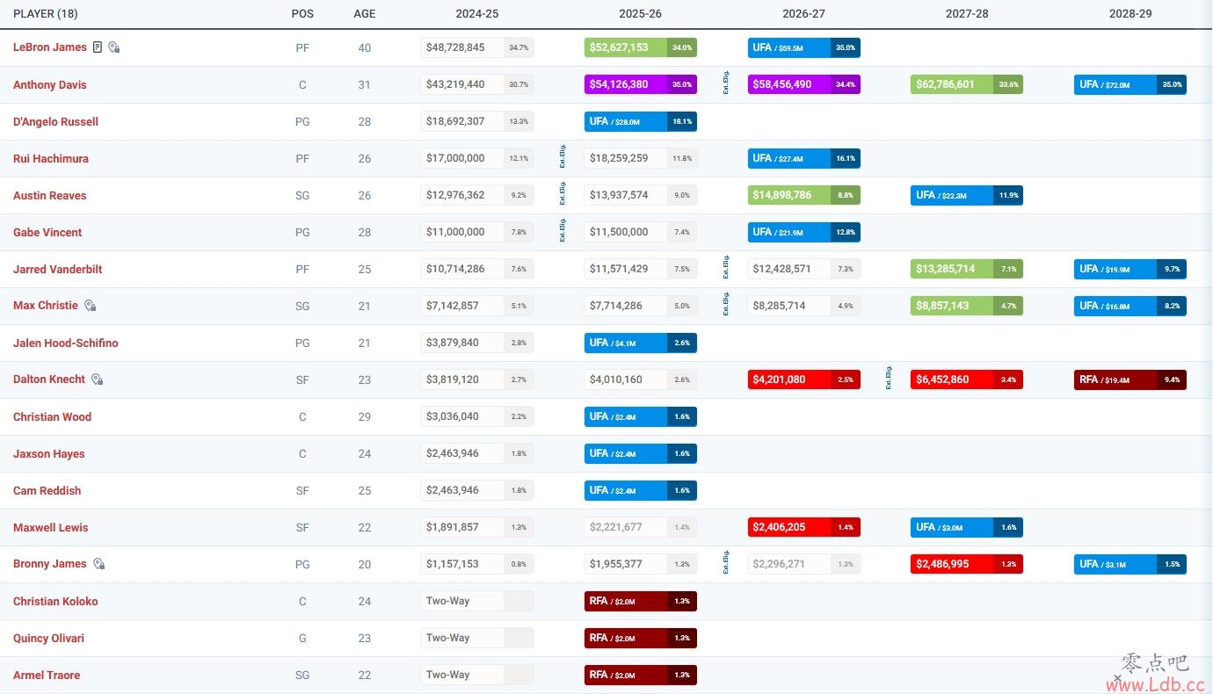Screen dimensions: 1213x694
Task: Click the lock icon beside Dalton Knecht
Action: pyautogui.click(x=98, y=380)
